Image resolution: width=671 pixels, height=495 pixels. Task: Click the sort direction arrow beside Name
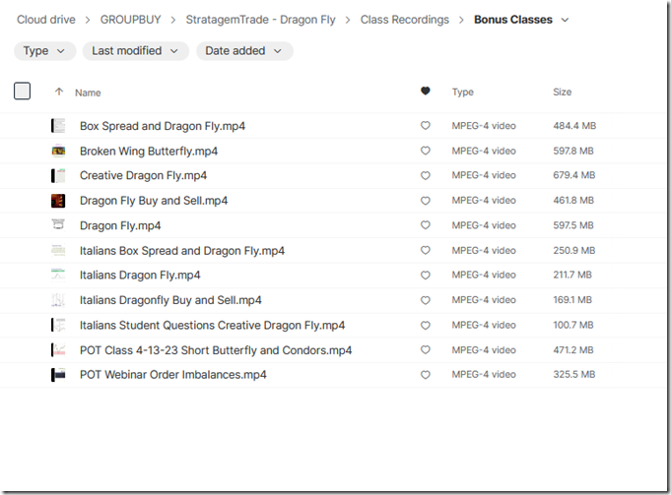point(59,92)
